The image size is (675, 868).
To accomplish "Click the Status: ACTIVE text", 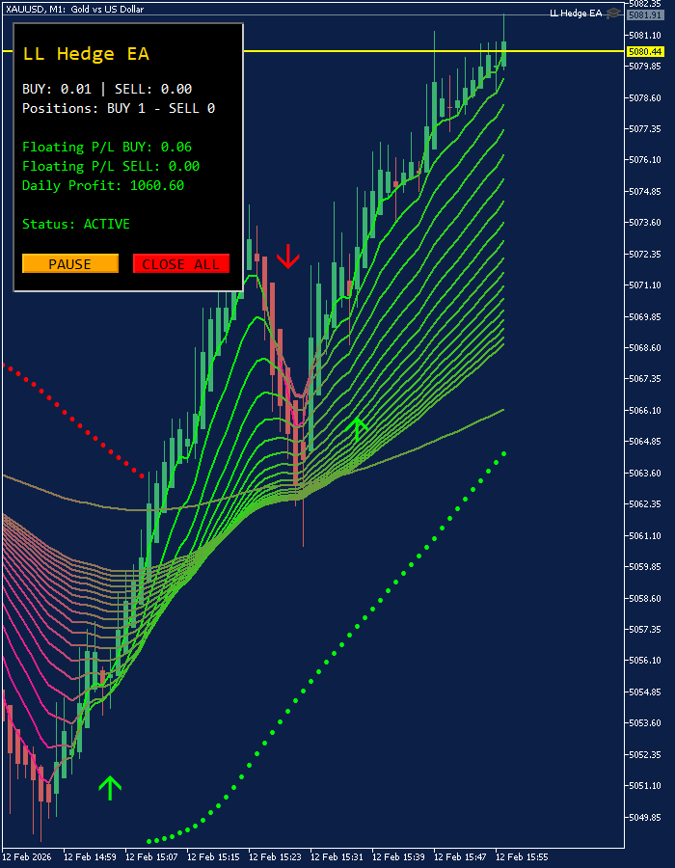I will click(x=76, y=224).
